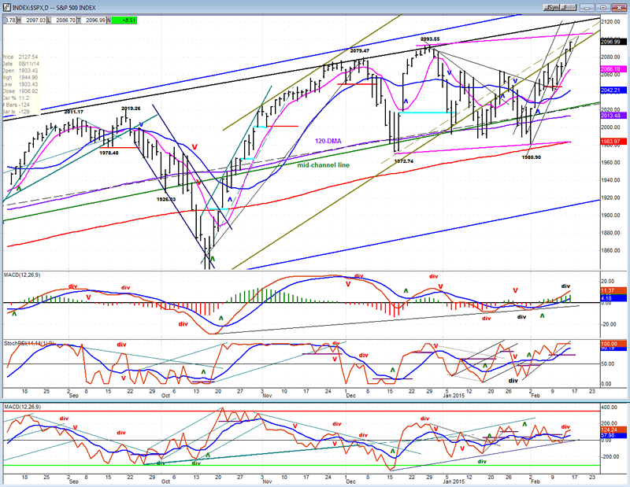
Task: Click the green net change field +8.51
Action: point(124,20)
